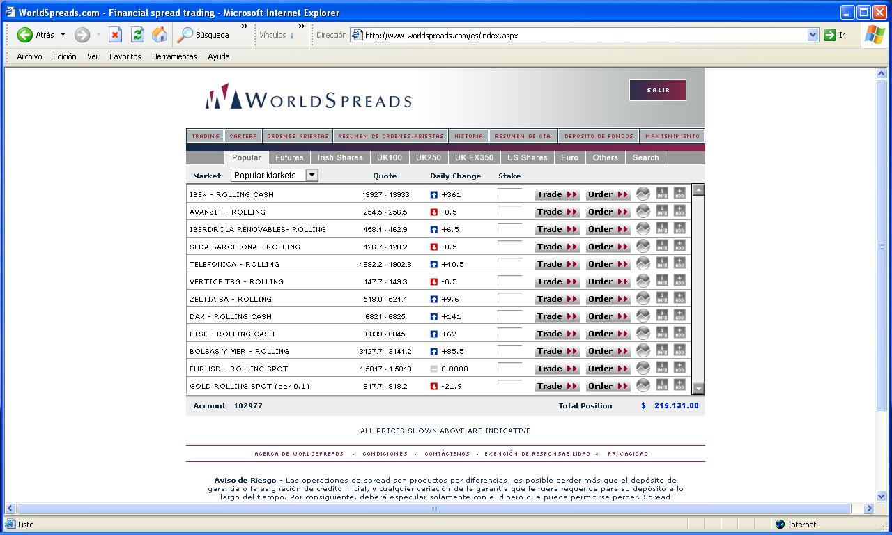Click Order for TELEFONICA - ROLLING
The width and height of the screenshot is (892, 535).
pos(608,264)
